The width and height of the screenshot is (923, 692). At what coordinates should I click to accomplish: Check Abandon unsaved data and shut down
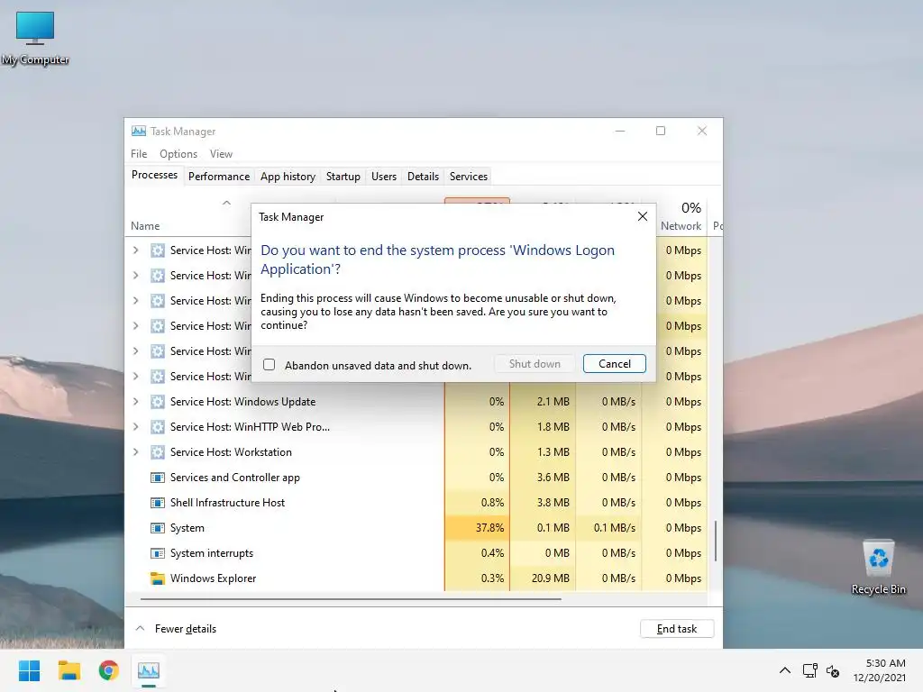point(269,365)
